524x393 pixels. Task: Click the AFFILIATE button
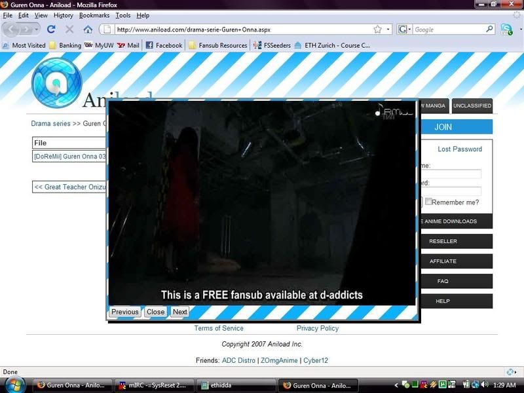[x=456, y=261]
